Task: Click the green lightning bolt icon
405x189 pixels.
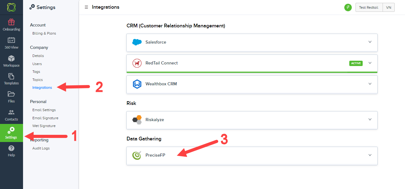Action: [x=348, y=7]
